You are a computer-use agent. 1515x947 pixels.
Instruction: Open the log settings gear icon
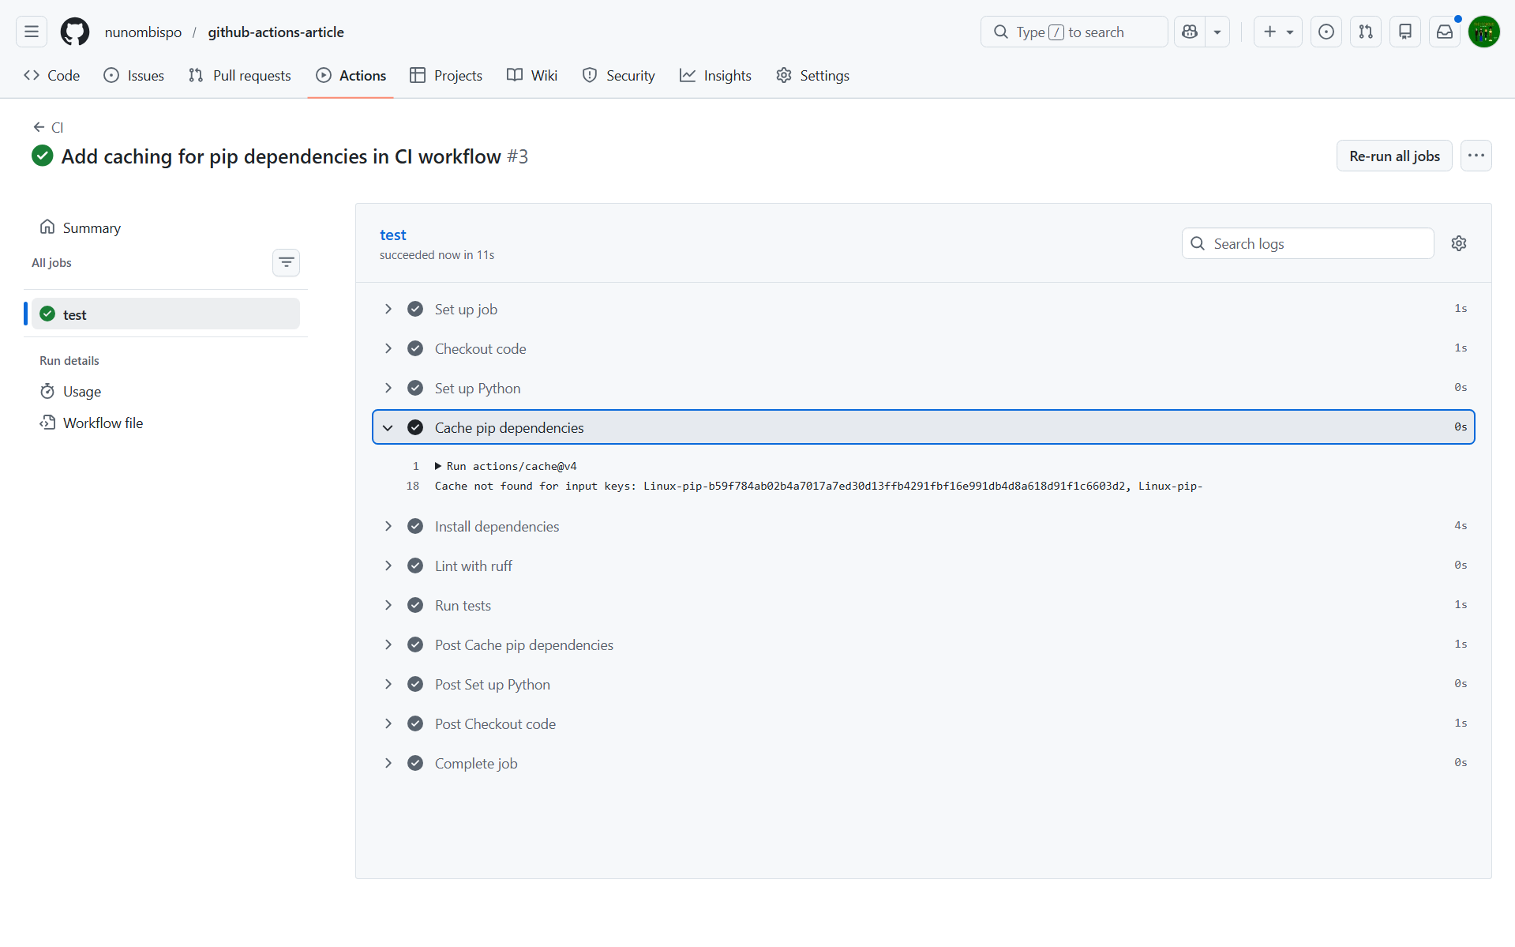coord(1458,243)
